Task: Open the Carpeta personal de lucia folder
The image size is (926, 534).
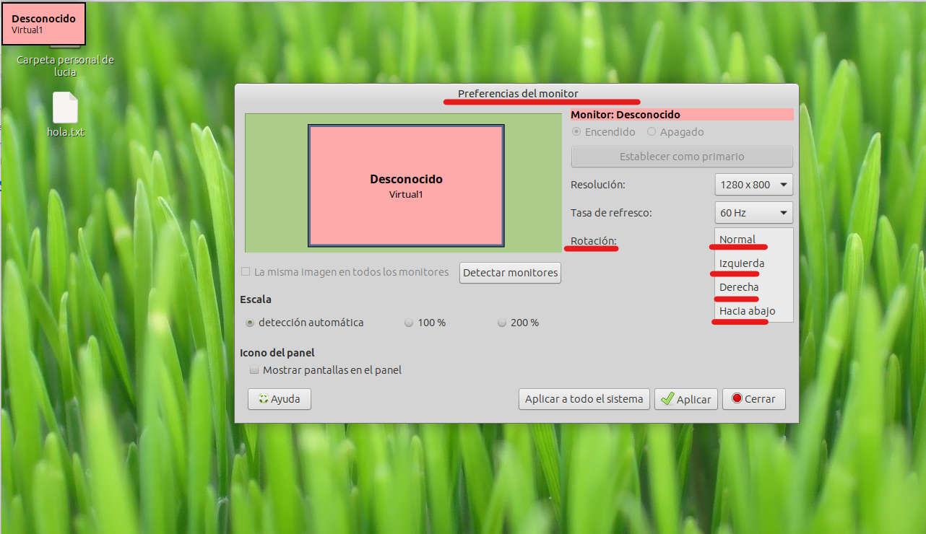Action: pyautogui.click(x=65, y=65)
